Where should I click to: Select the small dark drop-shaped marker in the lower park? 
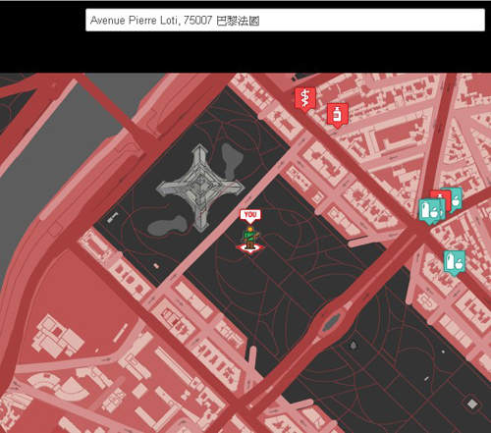point(354,346)
